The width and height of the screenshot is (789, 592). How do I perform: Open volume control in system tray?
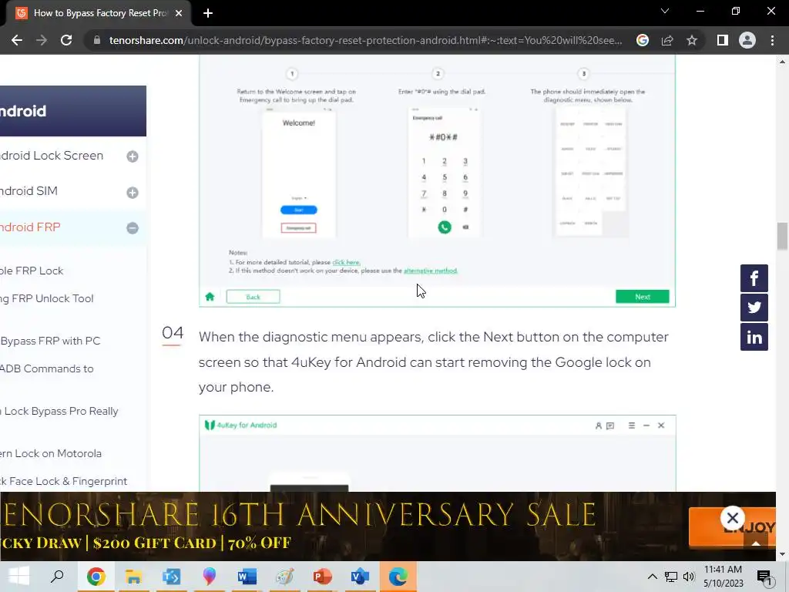[690, 577]
